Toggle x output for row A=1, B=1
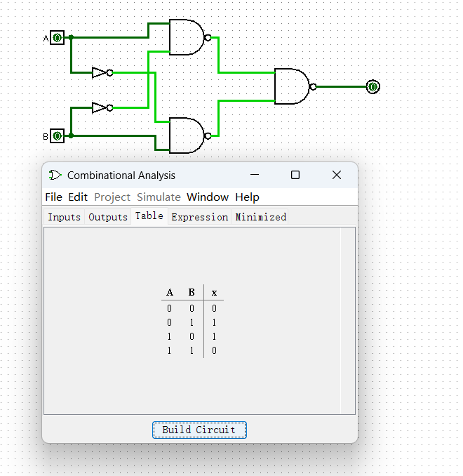The height and width of the screenshot is (476, 463). pos(214,350)
